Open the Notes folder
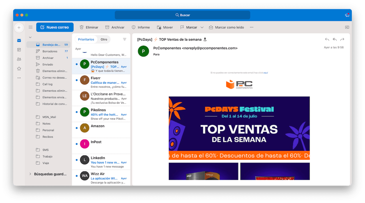This screenshot has height=203, width=365. (x=48, y=124)
